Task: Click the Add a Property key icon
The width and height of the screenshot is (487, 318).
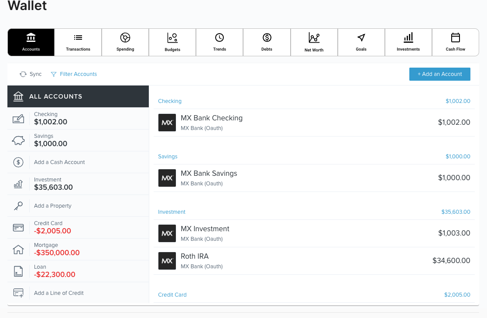Action: [18, 206]
